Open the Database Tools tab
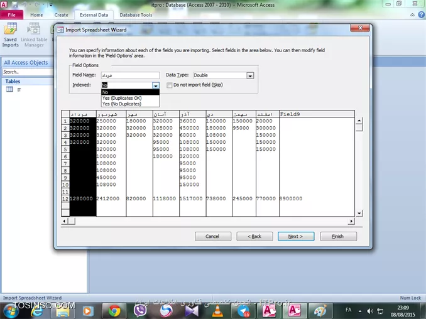Viewport: 426px width, 319px height. click(136, 14)
